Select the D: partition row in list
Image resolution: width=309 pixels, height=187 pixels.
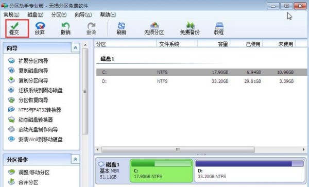[x=201, y=81]
